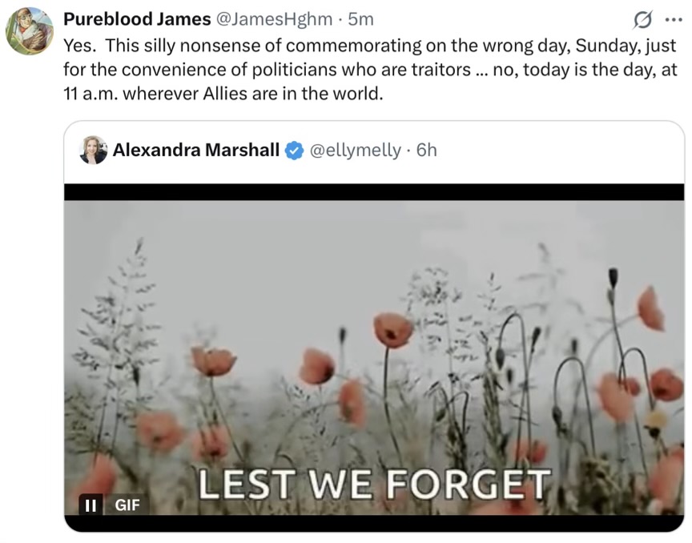Click the tallest central red poppy
This screenshot has height=543, width=692.
[393, 330]
